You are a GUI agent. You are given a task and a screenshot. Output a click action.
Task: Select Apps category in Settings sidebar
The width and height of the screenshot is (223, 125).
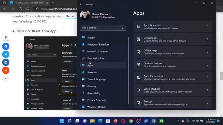click(x=103, y=65)
